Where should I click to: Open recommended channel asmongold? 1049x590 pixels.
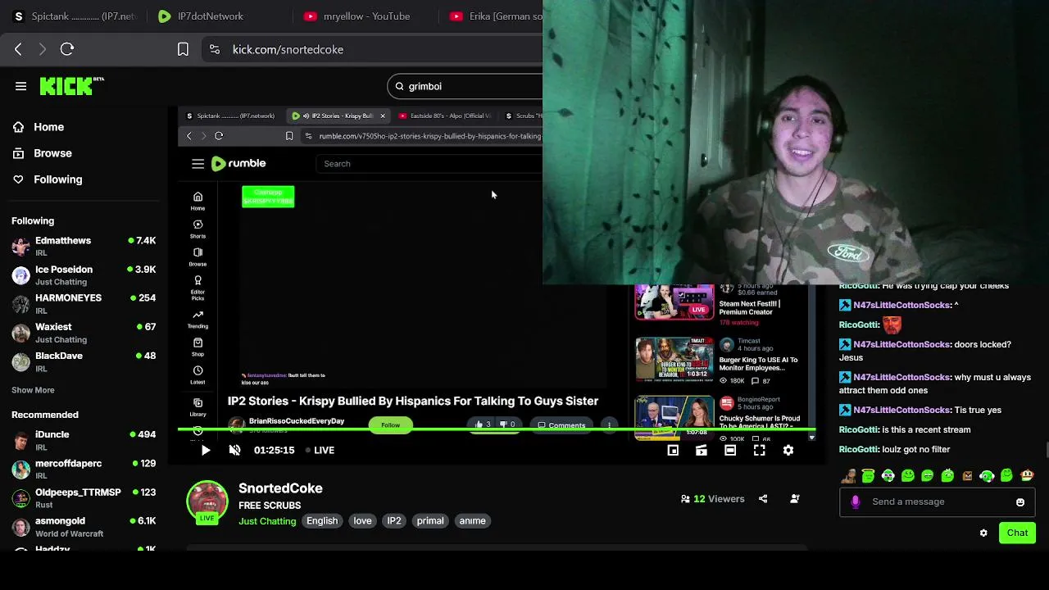[x=84, y=526]
